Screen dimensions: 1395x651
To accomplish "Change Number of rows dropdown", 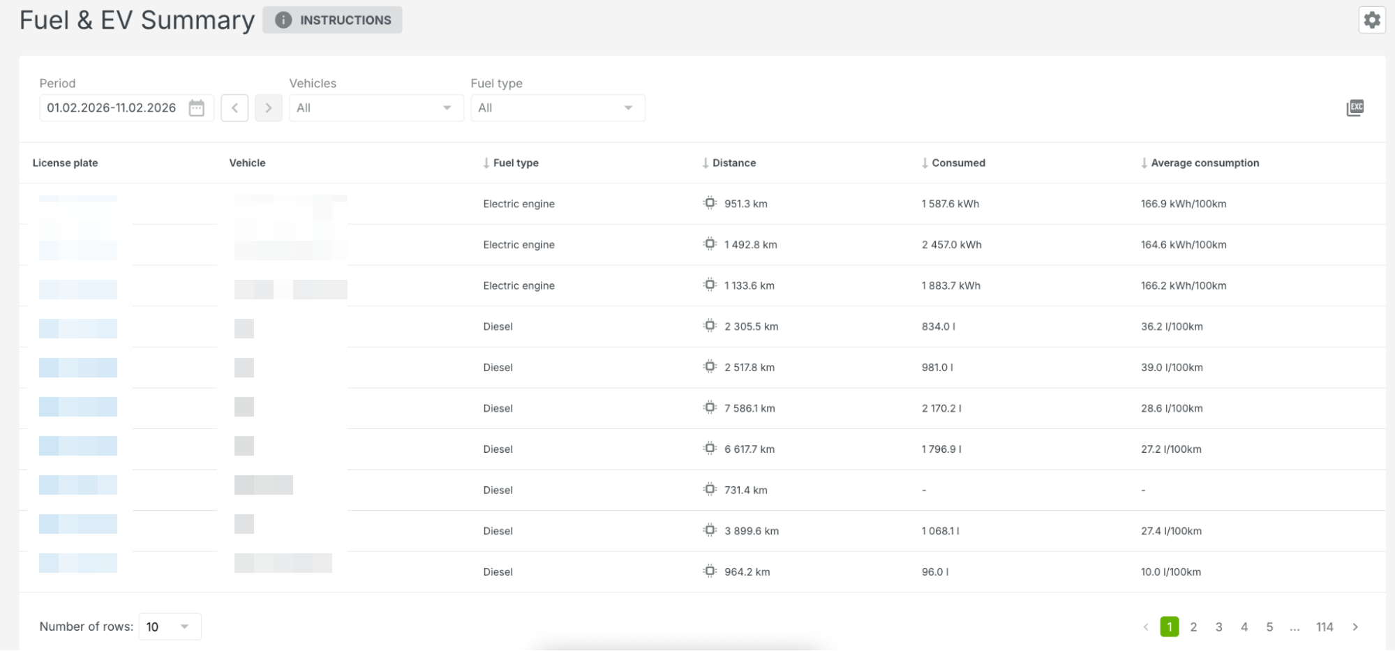I will [170, 627].
